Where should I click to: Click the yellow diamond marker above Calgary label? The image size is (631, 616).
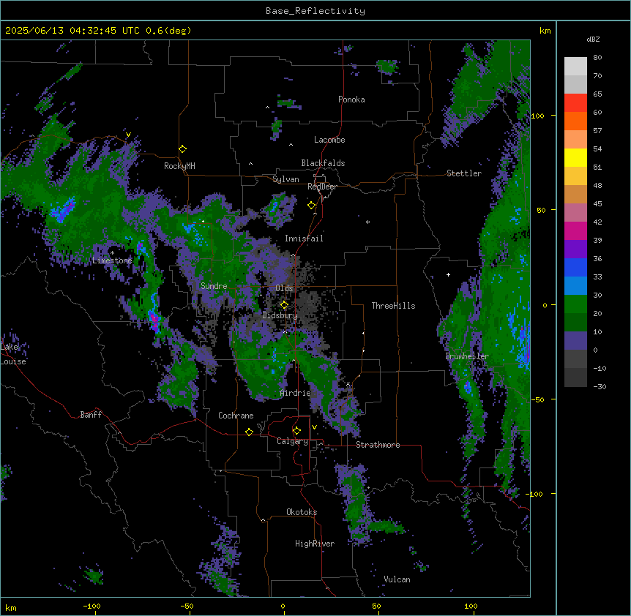click(x=296, y=431)
